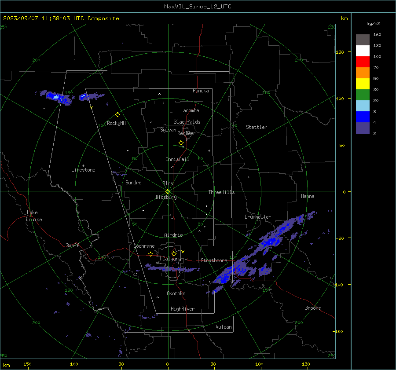Click the Innisfail label
The height and width of the screenshot is (370, 396).
click(x=177, y=159)
